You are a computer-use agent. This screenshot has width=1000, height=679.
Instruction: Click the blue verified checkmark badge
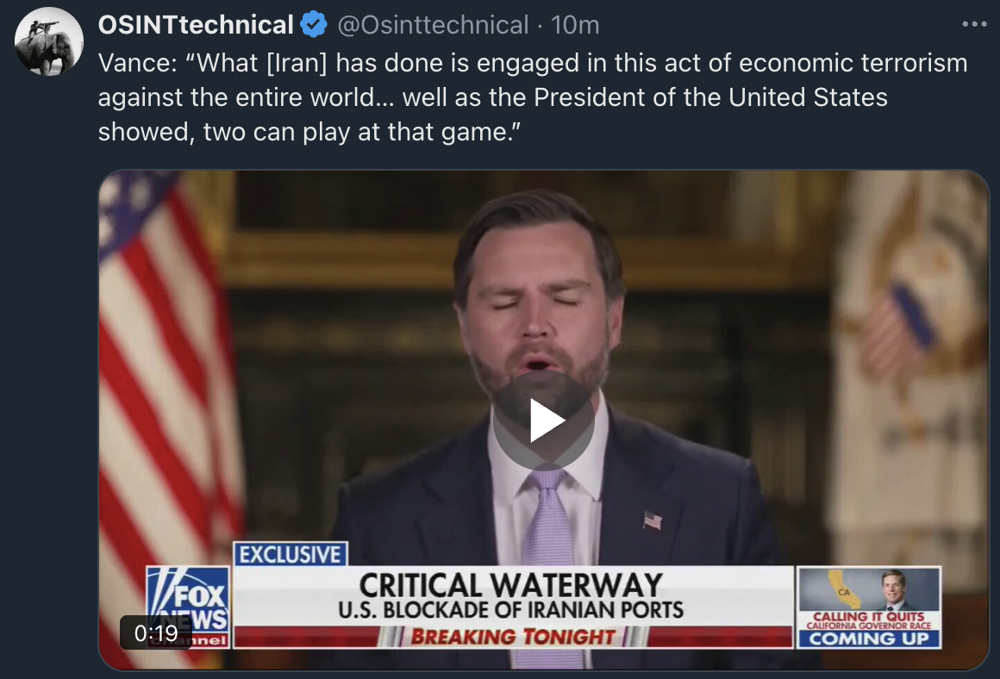[314, 25]
